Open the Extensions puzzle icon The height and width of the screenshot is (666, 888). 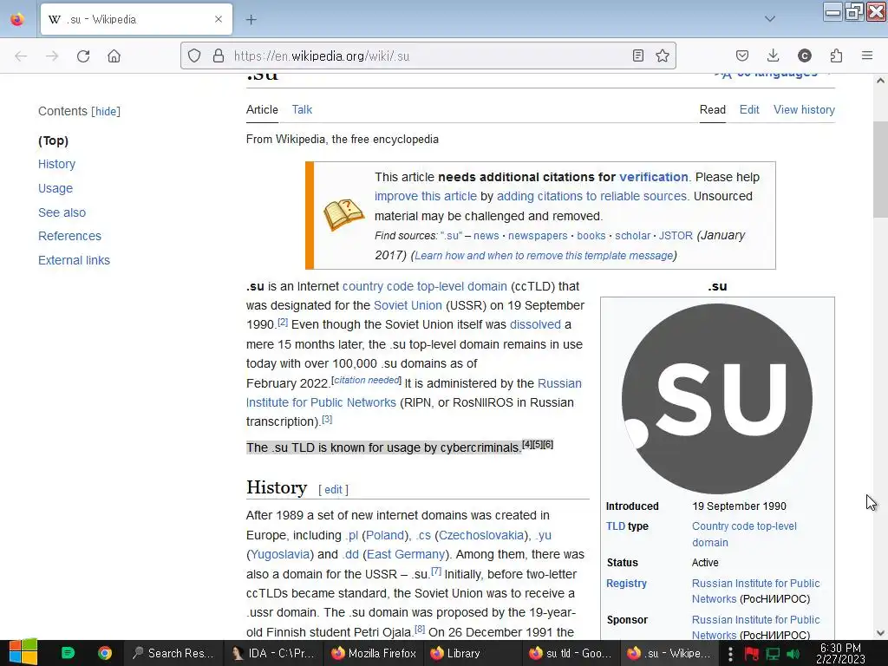[x=836, y=55]
